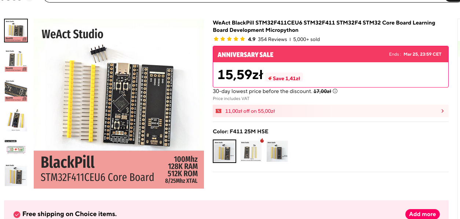Image resolution: width=460 pixels, height=219 pixels.
Task: View the third thumbnail with the angled board
Action: click(16, 90)
